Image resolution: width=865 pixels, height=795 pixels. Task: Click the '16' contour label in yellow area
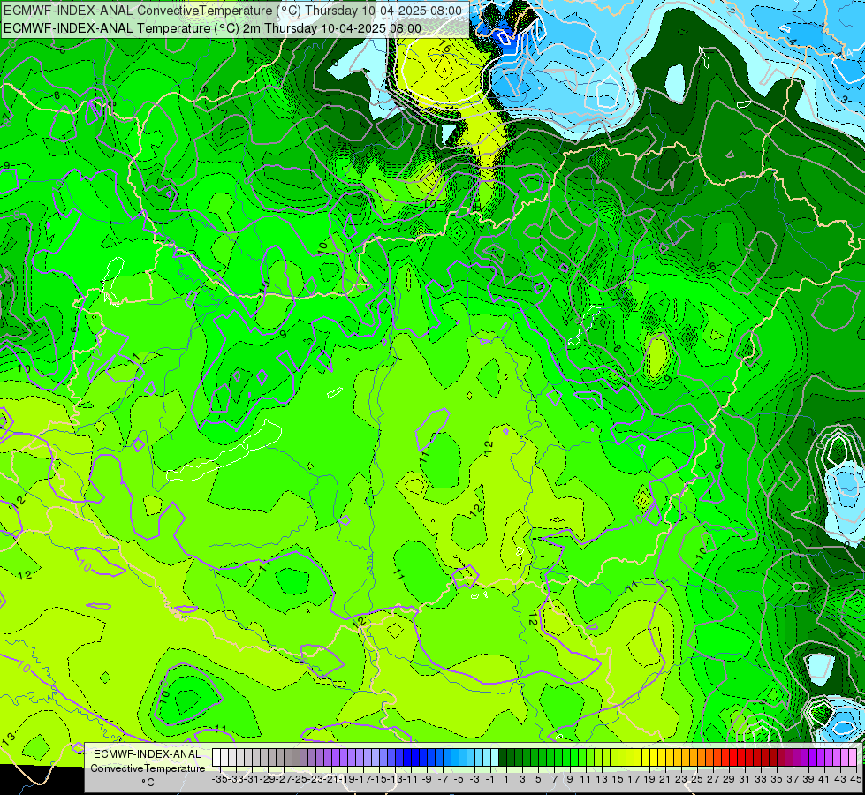(x=445, y=46)
